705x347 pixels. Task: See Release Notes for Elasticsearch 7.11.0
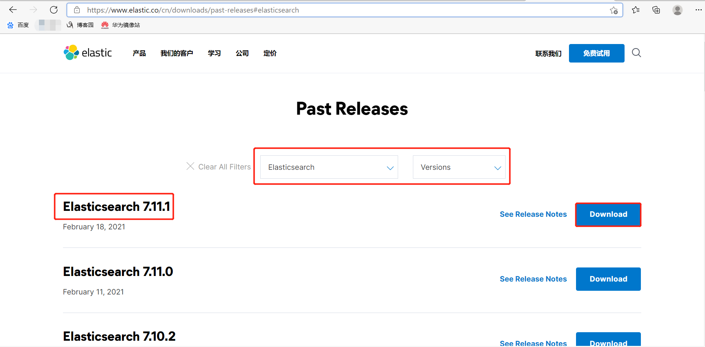click(x=533, y=279)
